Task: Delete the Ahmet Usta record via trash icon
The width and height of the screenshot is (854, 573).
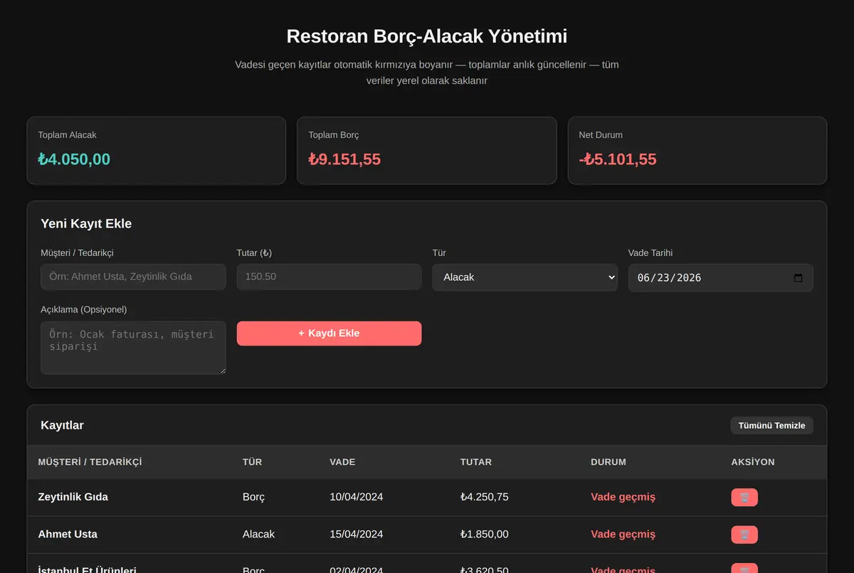Action: (x=744, y=534)
